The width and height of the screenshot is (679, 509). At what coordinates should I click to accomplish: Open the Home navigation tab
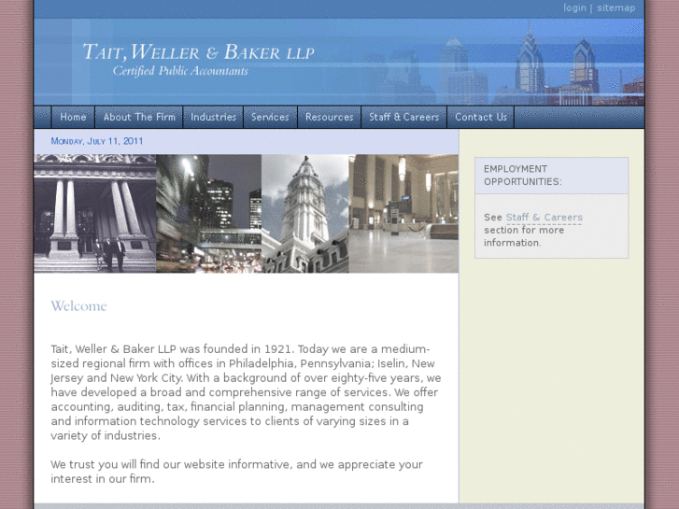(x=73, y=117)
